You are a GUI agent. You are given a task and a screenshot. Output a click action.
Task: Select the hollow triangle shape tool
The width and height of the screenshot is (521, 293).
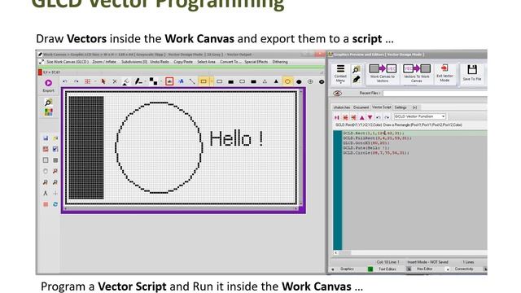click(265, 81)
